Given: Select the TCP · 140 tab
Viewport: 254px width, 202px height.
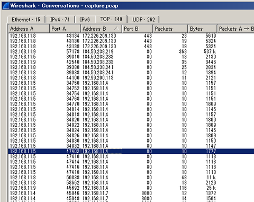Looking at the screenshot, I should 111,19.
